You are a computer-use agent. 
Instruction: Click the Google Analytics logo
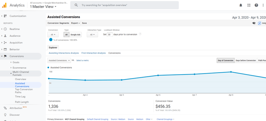click(4, 5)
